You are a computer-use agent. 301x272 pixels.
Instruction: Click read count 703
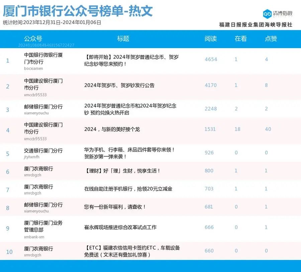pos(209,188)
